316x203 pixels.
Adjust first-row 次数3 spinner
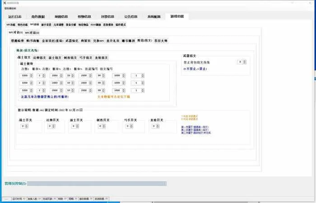click(x=85, y=76)
